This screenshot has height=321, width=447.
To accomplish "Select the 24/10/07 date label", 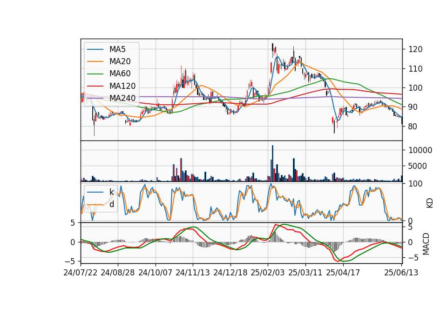I will pos(156,273).
